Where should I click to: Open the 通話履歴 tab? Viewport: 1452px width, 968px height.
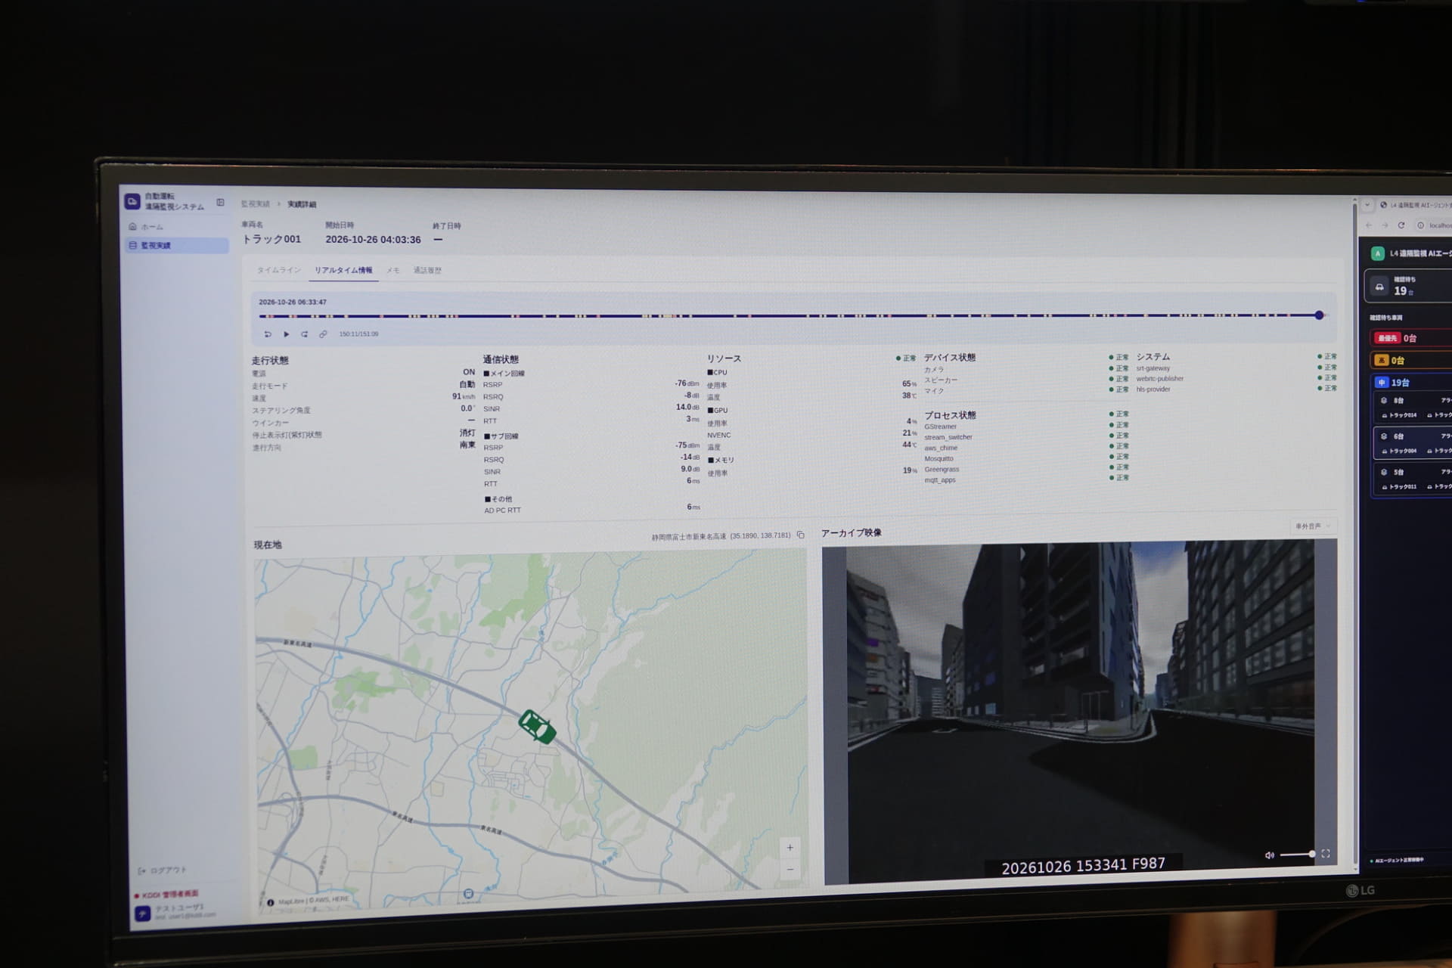click(x=427, y=270)
